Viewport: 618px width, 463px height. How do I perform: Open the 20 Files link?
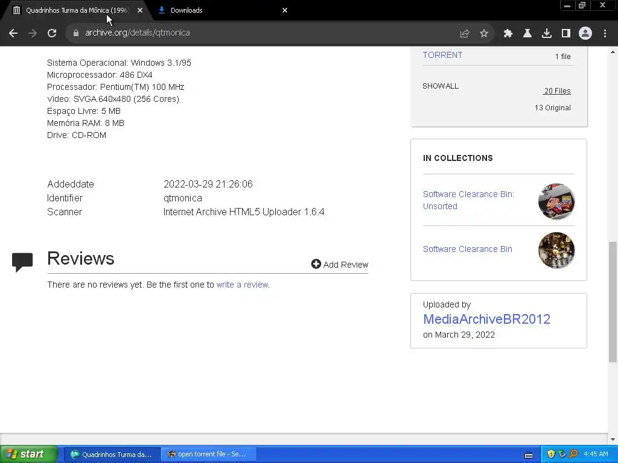(x=557, y=91)
